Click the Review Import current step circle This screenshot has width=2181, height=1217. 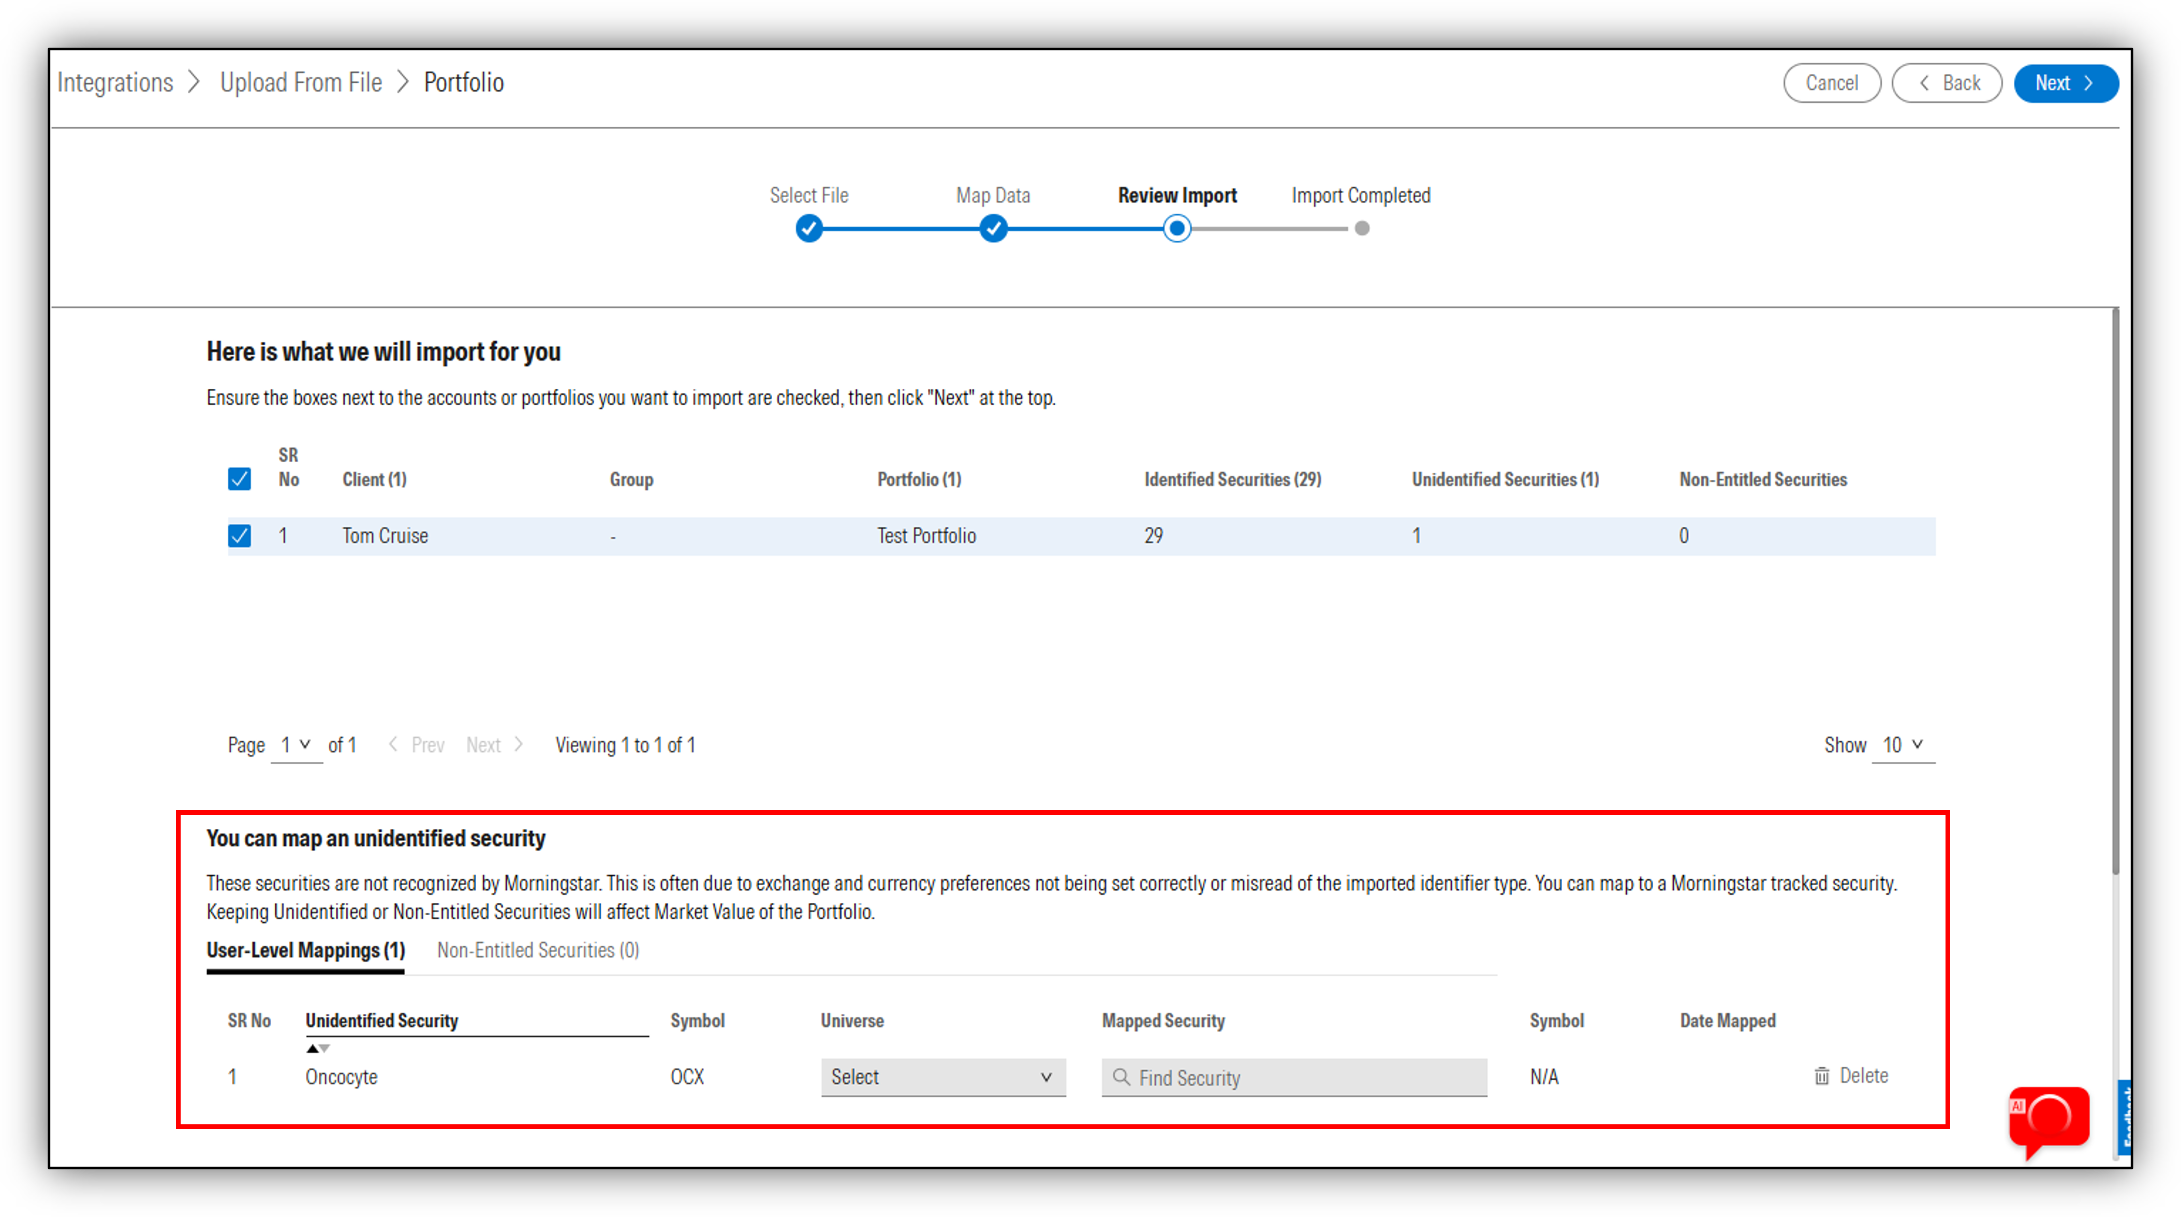pyautogui.click(x=1177, y=228)
